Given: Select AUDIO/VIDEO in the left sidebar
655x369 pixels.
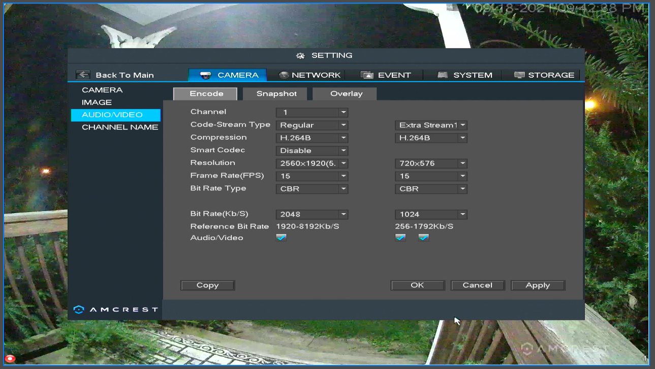Looking at the screenshot, I should coord(115,115).
